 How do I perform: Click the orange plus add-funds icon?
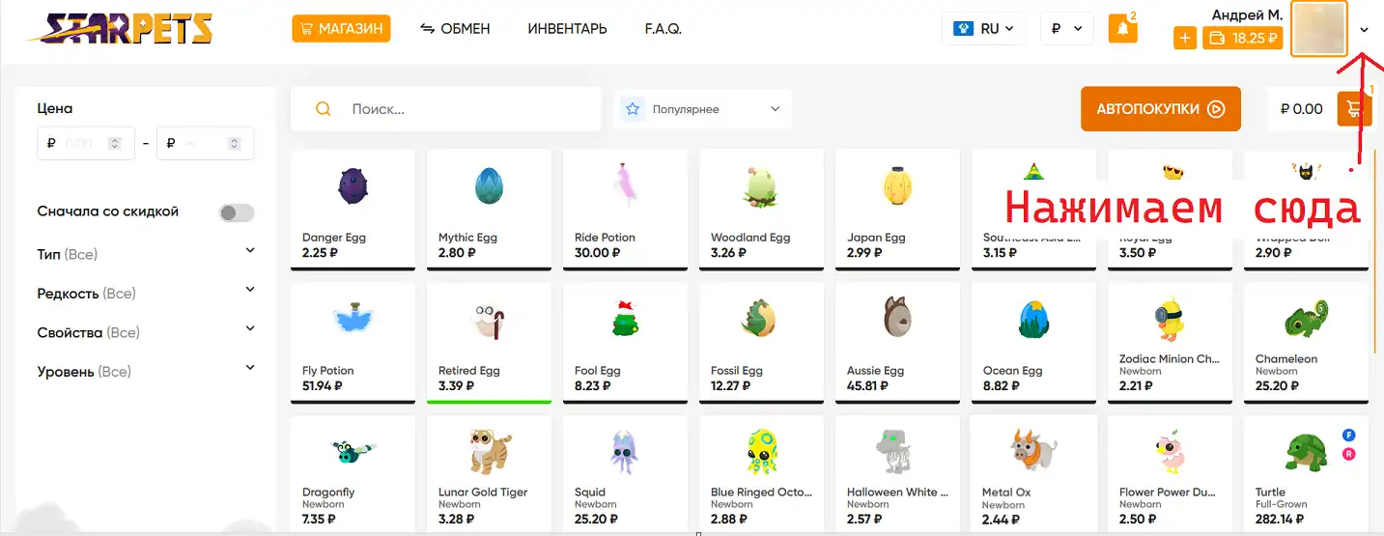pyautogui.click(x=1186, y=39)
